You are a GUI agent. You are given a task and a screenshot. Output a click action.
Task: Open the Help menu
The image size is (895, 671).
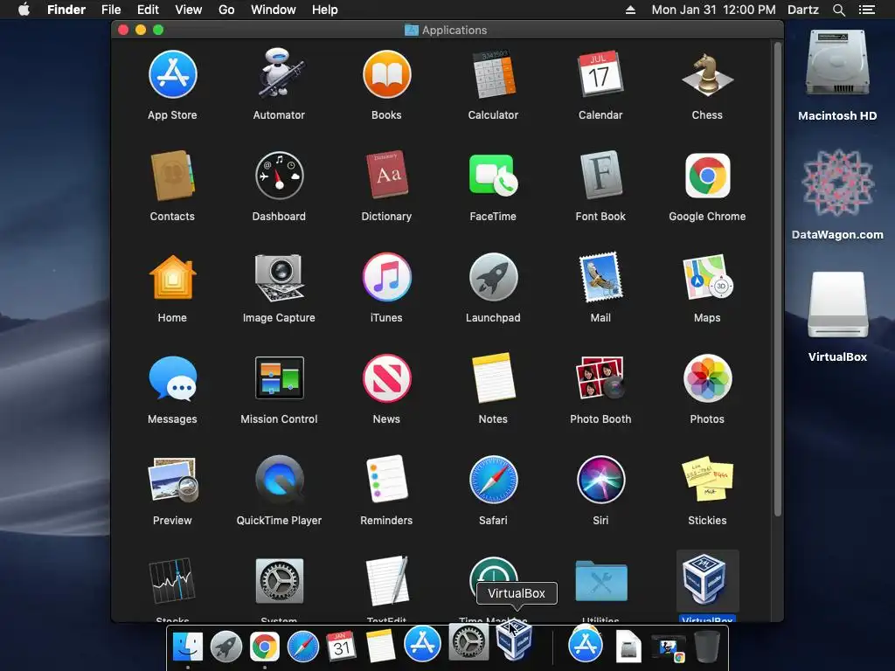pos(325,10)
